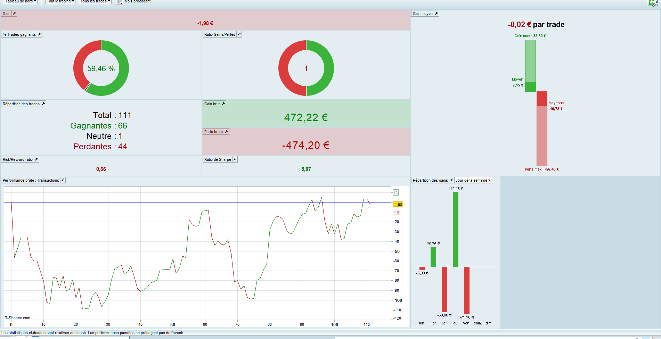The image size is (661, 339).
Task: Open the Tout le trading dropdown
Action: pos(60,2)
